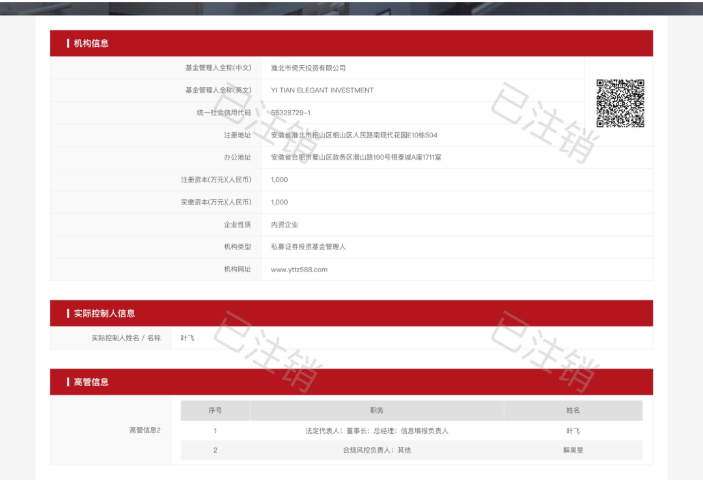Click the 内资企业 enterprise nature value
The height and width of the screenshot is (480, 703).
point(284,225)
